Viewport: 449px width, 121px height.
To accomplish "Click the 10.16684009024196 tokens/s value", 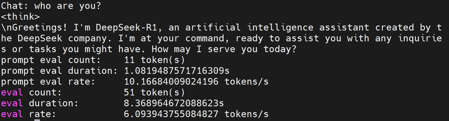I will (196, 82).
